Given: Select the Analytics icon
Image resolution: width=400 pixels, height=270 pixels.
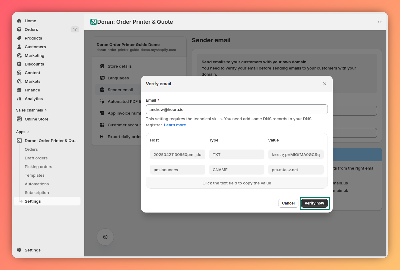Looking at the screenshot, I should tap(20, 99).
